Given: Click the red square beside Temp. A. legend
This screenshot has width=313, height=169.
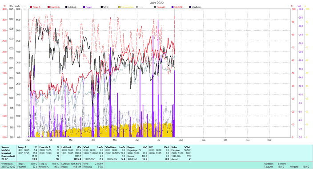Looking at the screenshot, I should click(x=31, y=7).
